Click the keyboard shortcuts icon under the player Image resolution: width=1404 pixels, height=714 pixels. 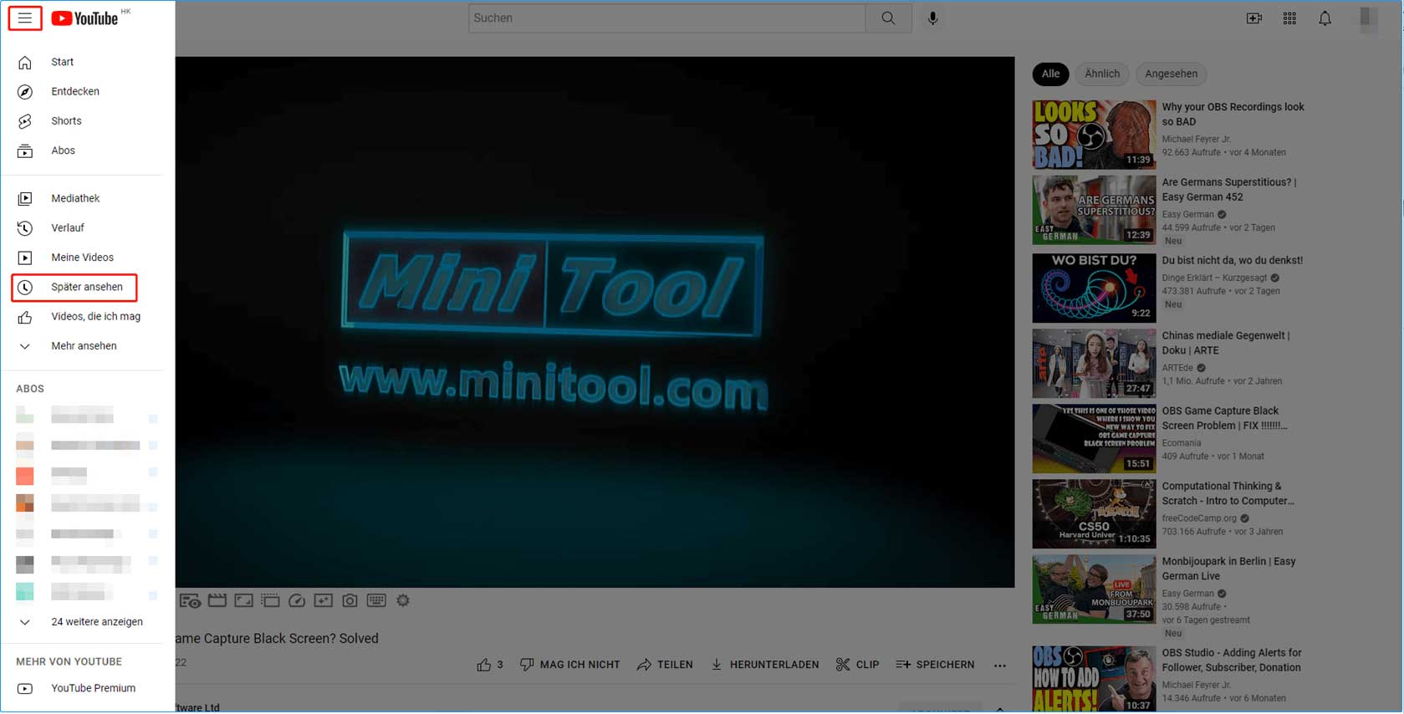click(376, 601)
